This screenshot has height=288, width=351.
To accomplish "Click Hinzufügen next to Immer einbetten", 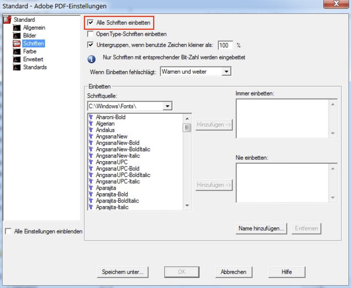I will [214, 125].
